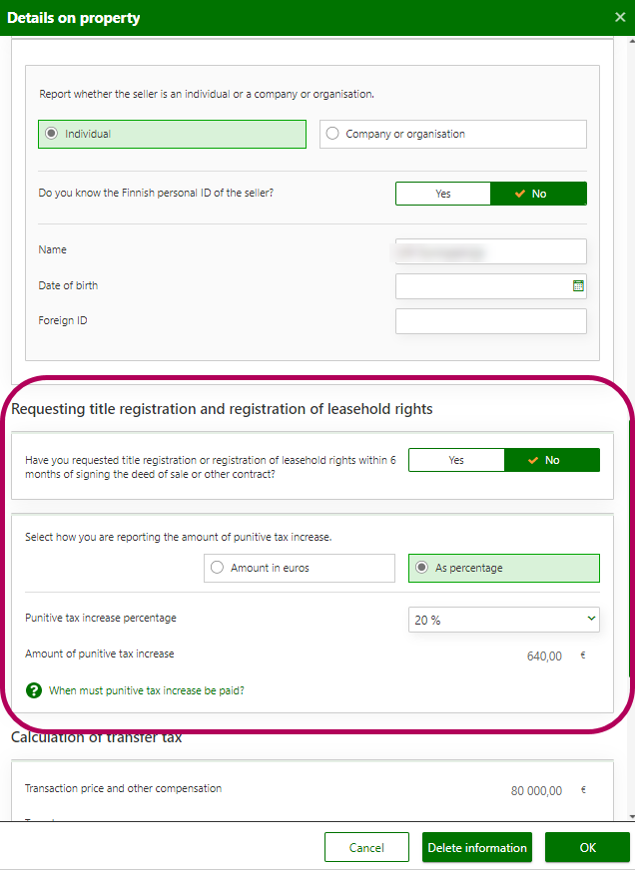Answer No to knowing seller's Finnish ID
This screenshot has height=870, width=635.
(538, 194)
